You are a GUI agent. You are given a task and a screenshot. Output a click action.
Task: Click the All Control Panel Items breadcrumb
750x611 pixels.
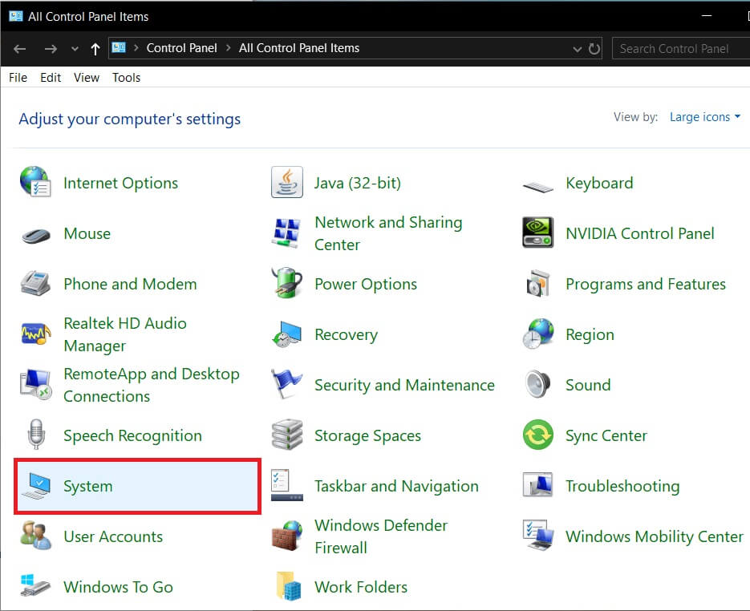pos(299,48)
